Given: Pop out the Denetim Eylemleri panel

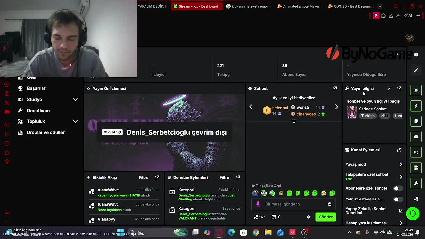Looking at the screenshot, I should [x=238, y=178].
